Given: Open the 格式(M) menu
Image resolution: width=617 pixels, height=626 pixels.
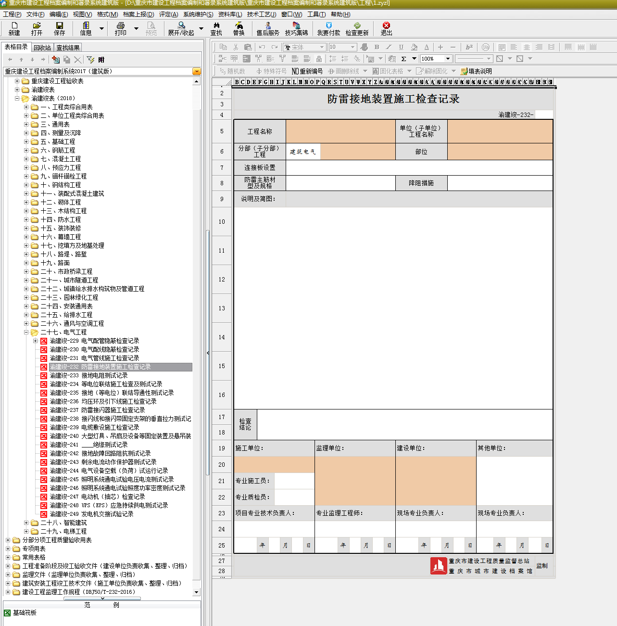Looking at the screenshot, I should [x=108, y=14].
